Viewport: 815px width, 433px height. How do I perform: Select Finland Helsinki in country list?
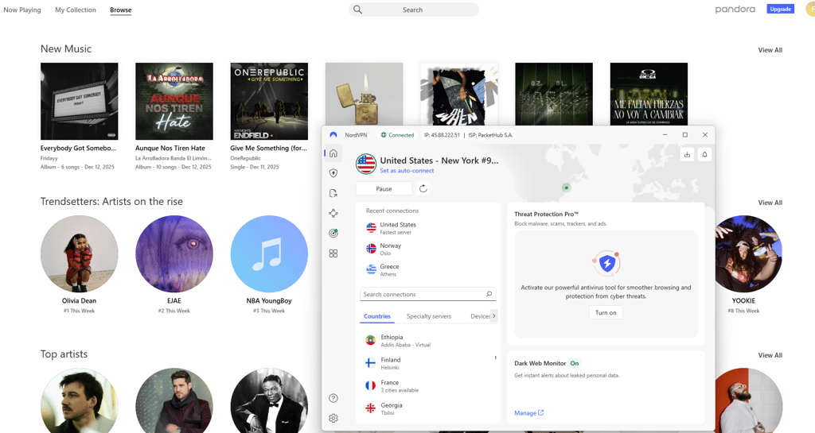(427, 363)
